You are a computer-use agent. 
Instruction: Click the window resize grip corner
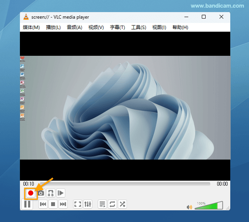[x=228, y=208]
